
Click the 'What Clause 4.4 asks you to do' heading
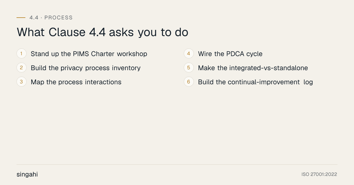coord(102,32)
